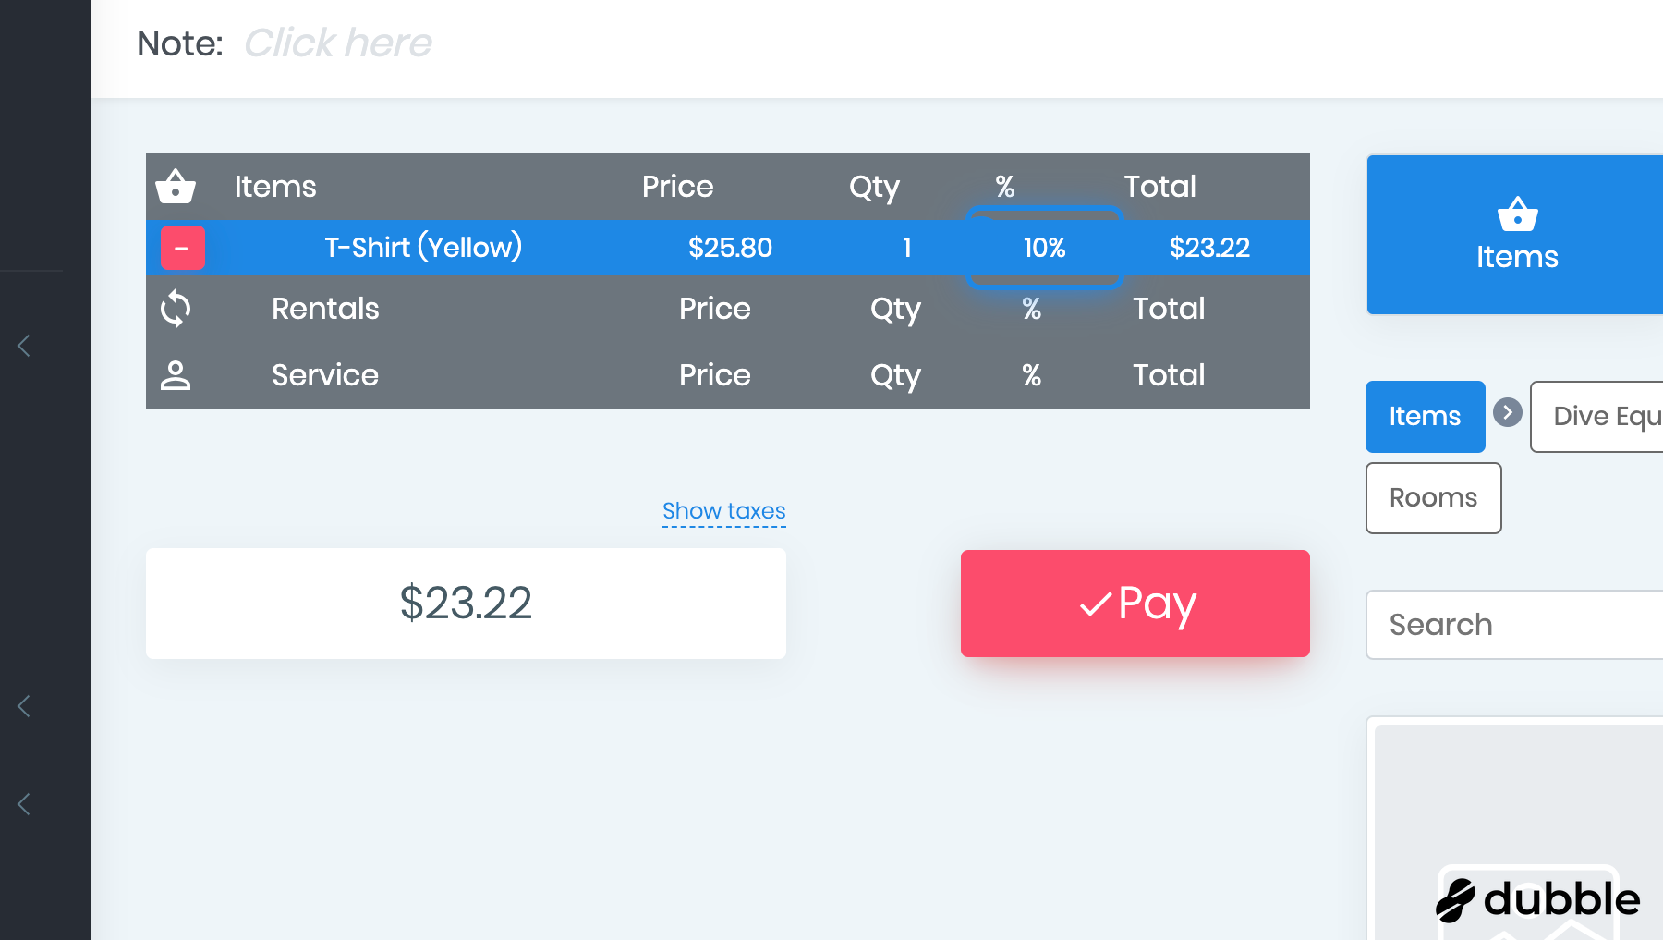This screenshot has width=1663, height=940.
Task: Expand the bottom sidebar chevron arrow
Action: point(25,804)
